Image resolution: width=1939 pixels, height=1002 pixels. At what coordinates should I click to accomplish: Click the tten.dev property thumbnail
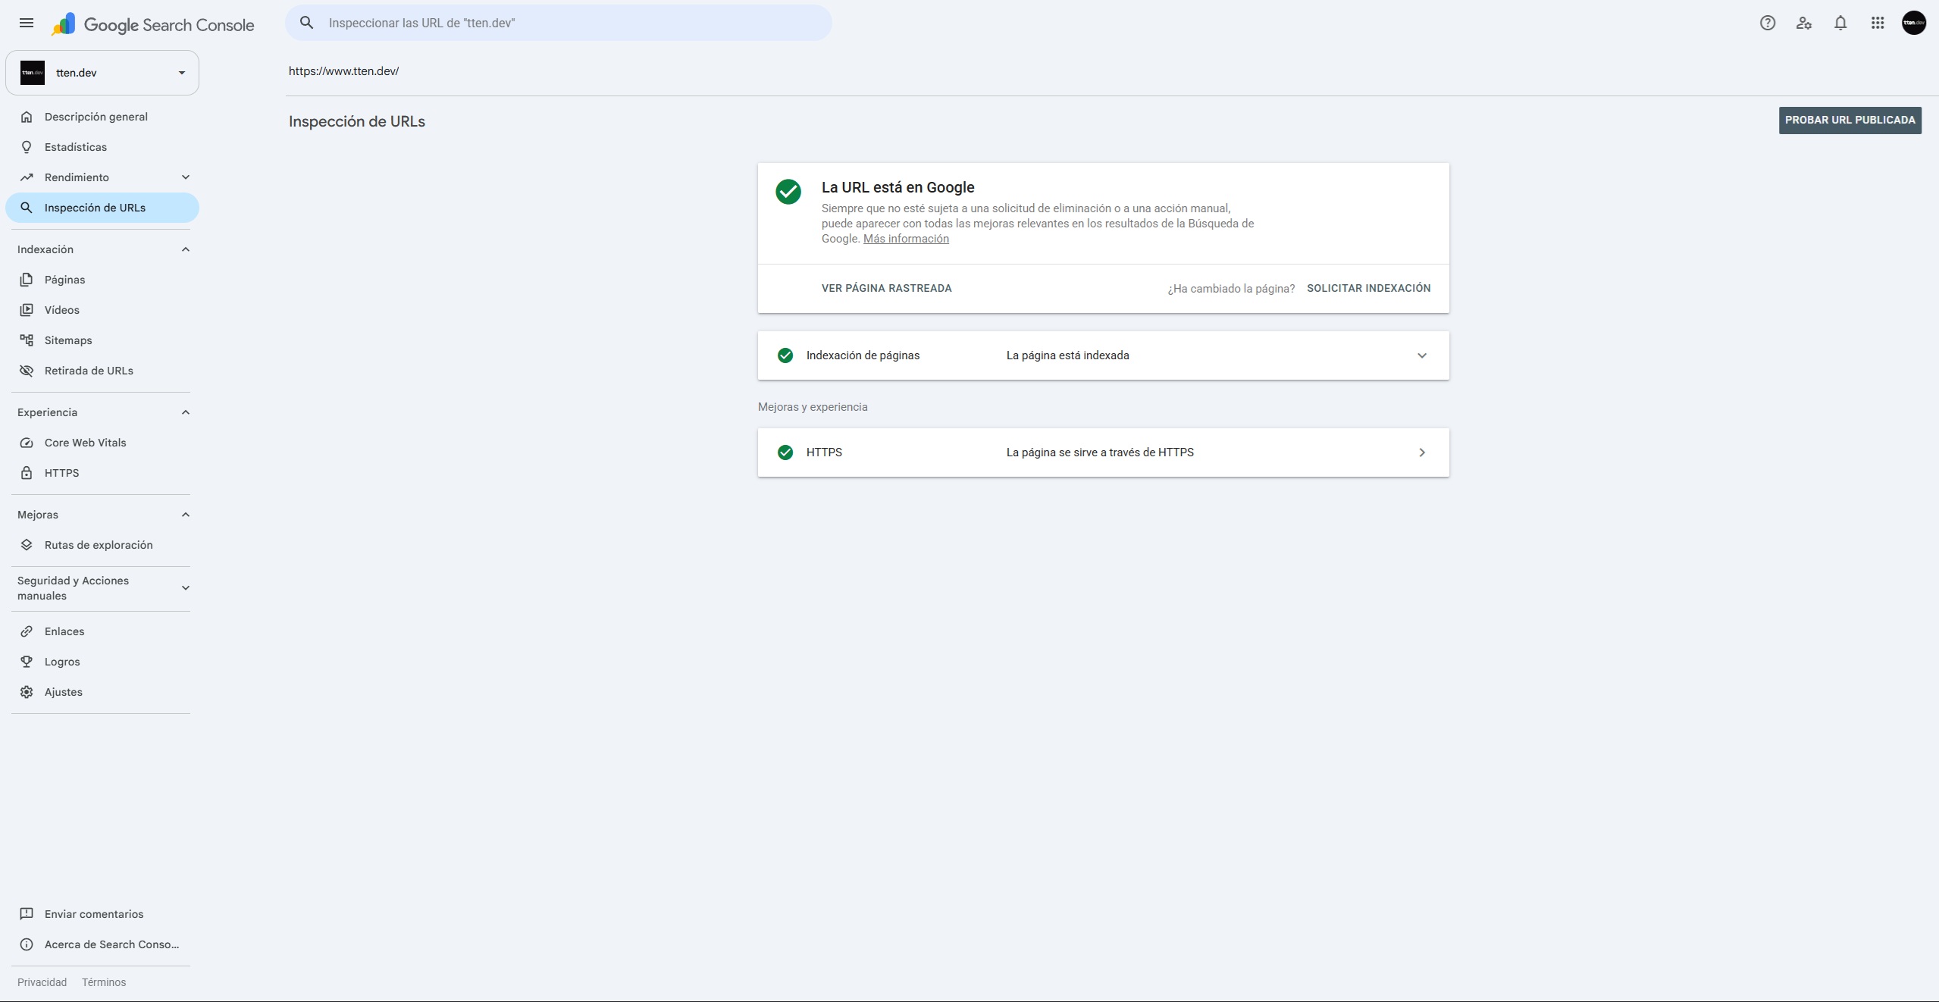pos(33,73)
